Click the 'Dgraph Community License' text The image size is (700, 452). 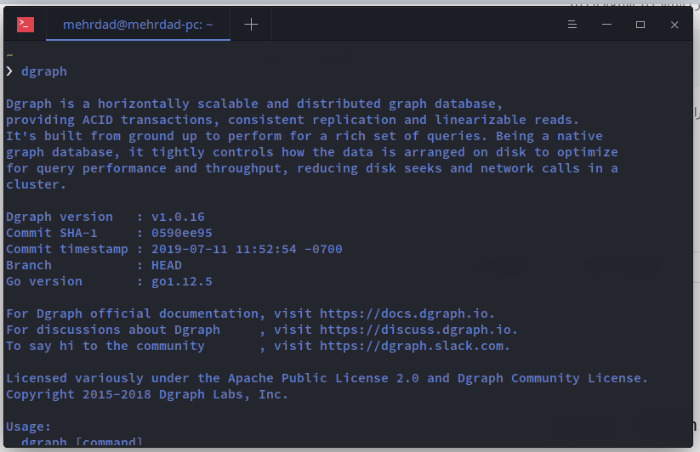click(x=549, y=378)
